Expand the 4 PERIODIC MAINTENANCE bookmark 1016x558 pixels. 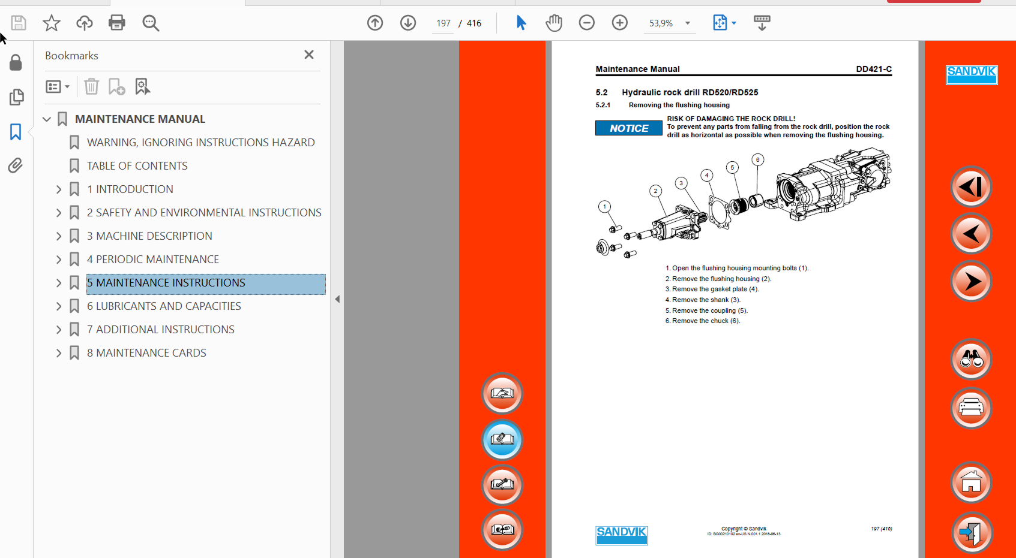(59, 260)
